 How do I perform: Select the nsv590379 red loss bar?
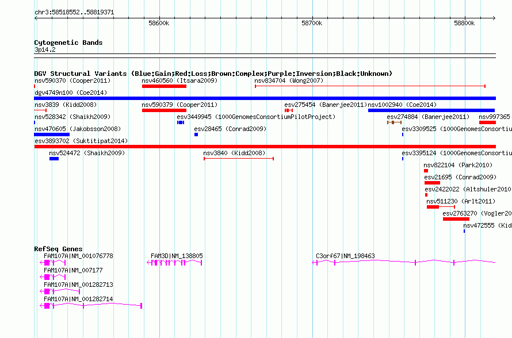(165, 110)
